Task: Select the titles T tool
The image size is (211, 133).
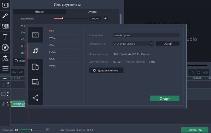Action: 5,37
